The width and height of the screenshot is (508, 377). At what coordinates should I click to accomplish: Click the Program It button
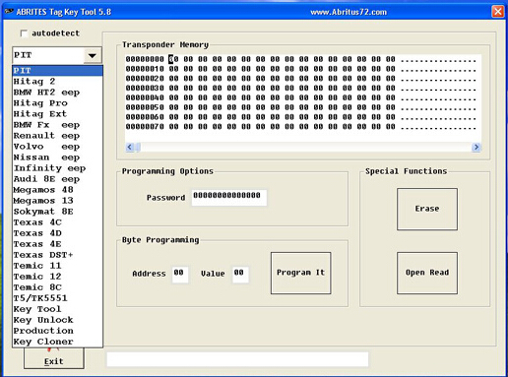(x=300, y=273)
